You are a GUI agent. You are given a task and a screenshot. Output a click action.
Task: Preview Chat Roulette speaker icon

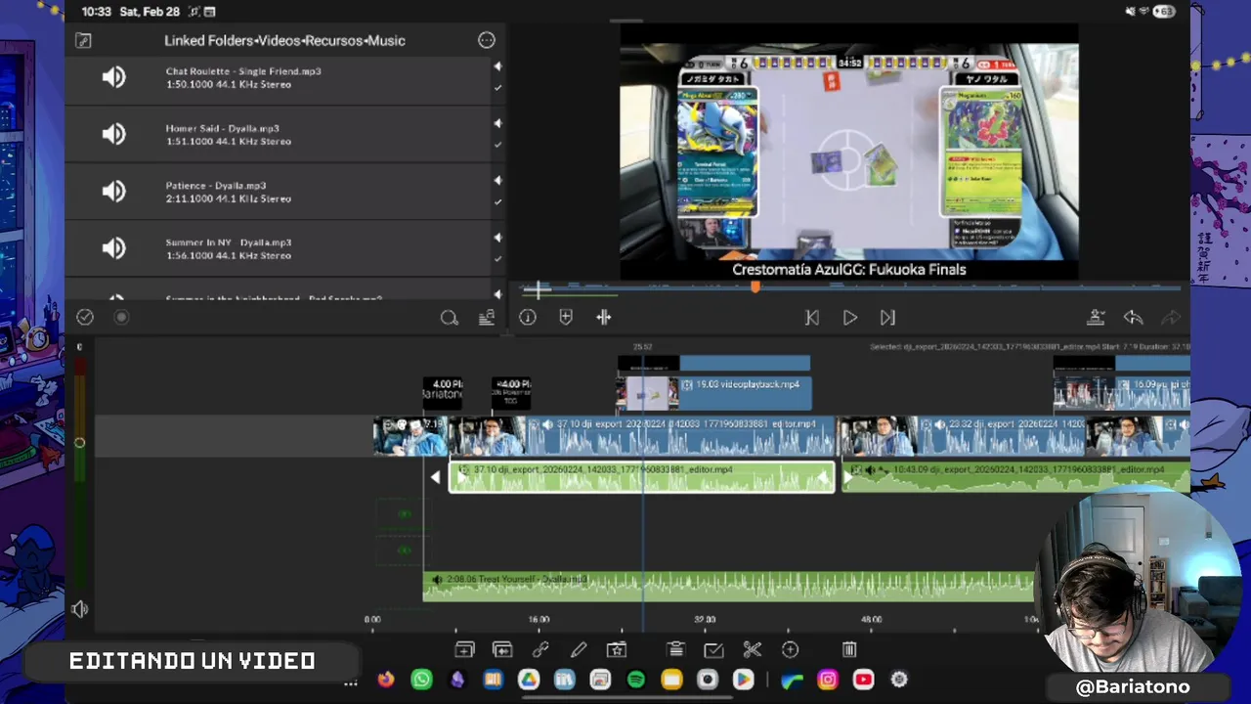pyautogui.click(x=114, y=77)
